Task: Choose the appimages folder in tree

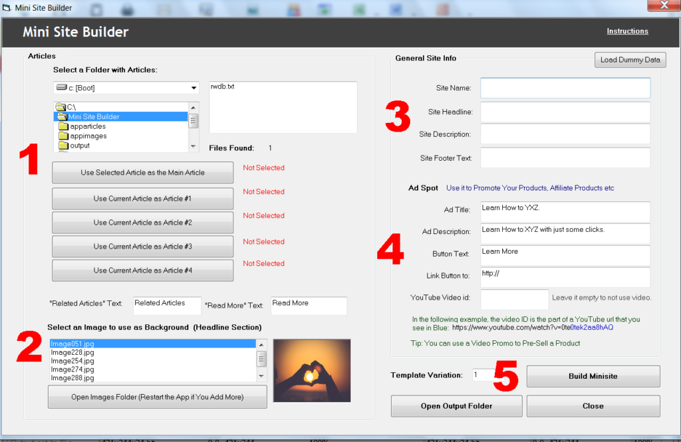Action: [x=88, y=136]
